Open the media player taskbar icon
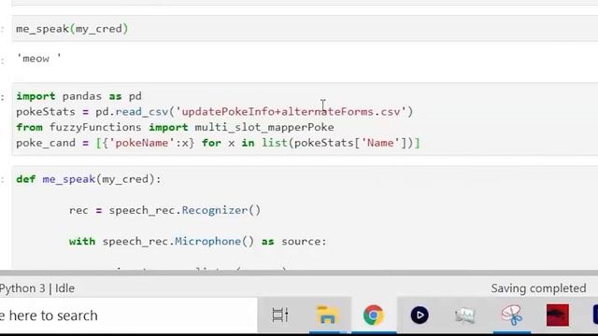The image size is (598, 336). pyautogui.click(x=420, y=315)
